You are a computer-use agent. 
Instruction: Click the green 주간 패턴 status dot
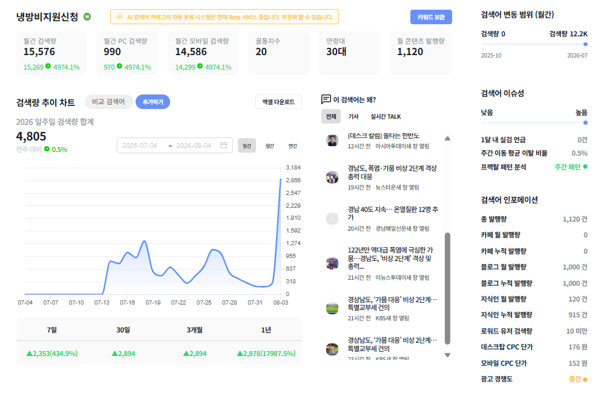[585, 167]
